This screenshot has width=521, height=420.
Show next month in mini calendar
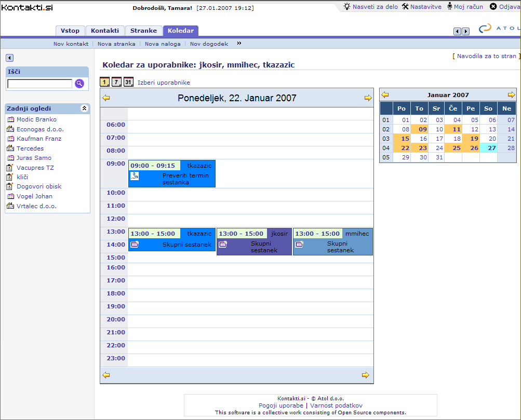(511, 94)
